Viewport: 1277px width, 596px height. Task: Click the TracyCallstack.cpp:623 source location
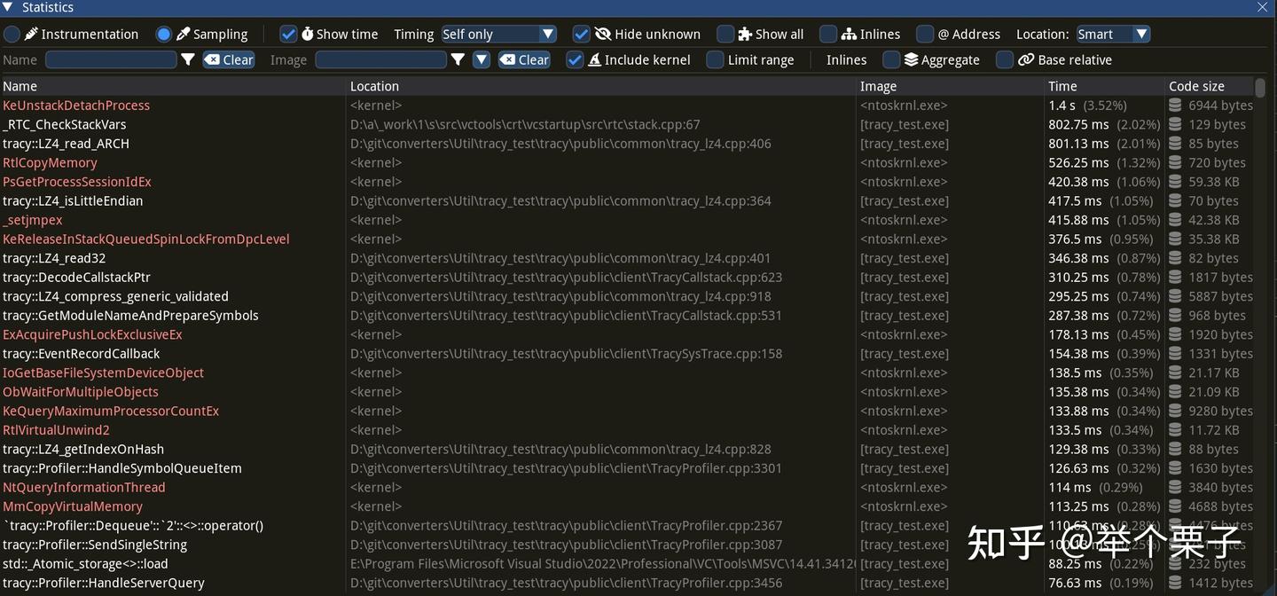click(566, 278)
